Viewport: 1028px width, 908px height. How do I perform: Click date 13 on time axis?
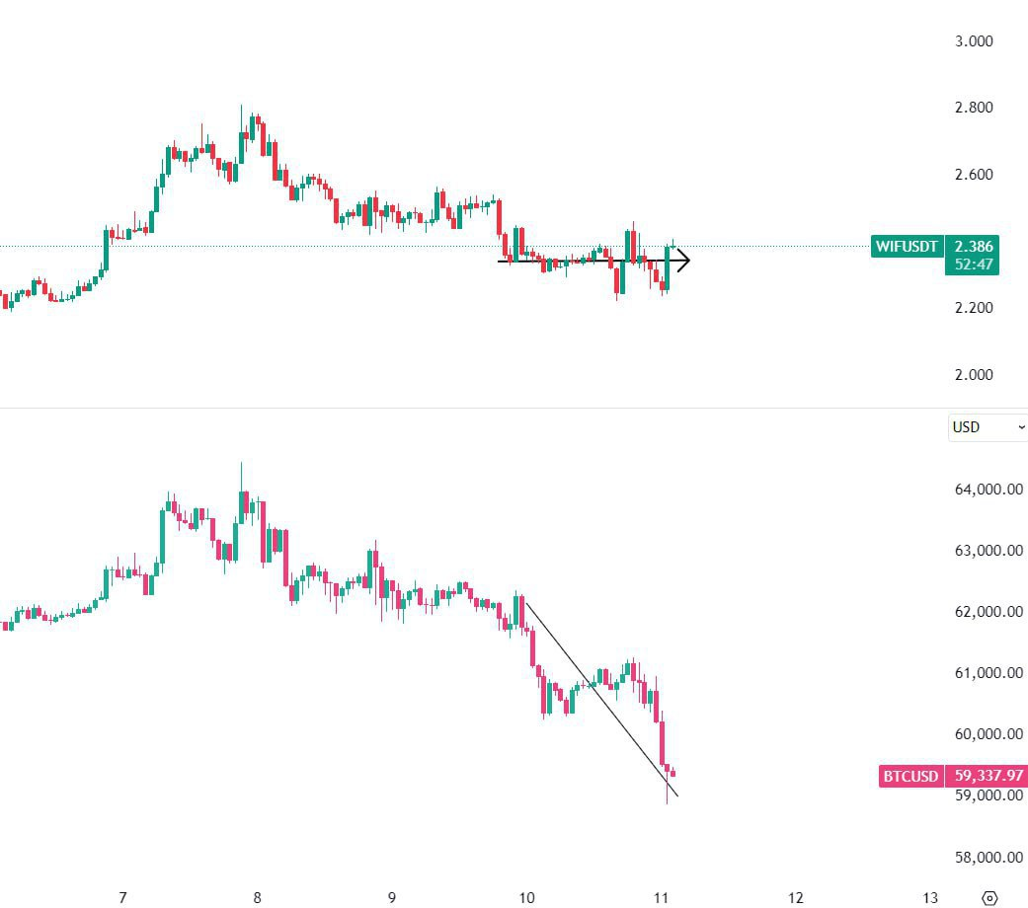930,898
